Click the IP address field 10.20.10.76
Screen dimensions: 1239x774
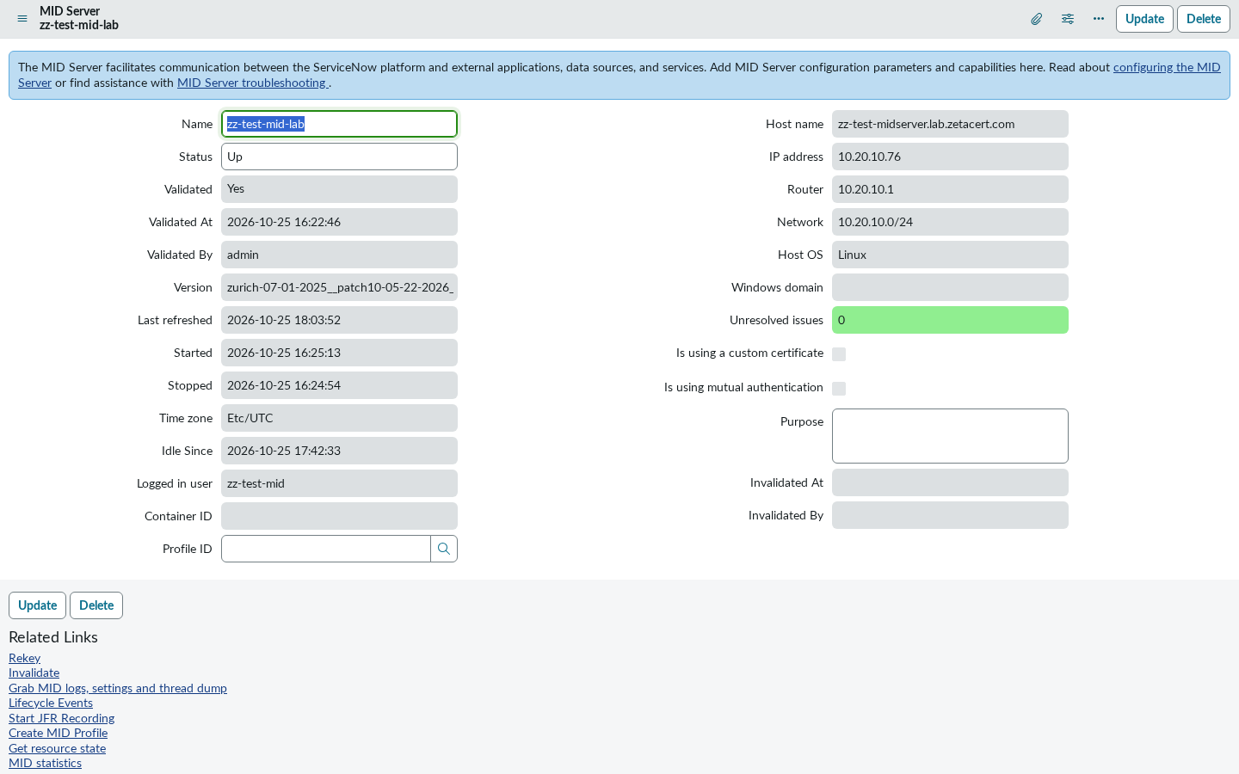950,157
